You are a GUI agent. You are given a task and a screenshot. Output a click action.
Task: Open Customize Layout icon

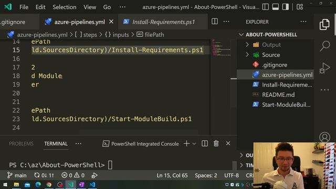point(300,7)
